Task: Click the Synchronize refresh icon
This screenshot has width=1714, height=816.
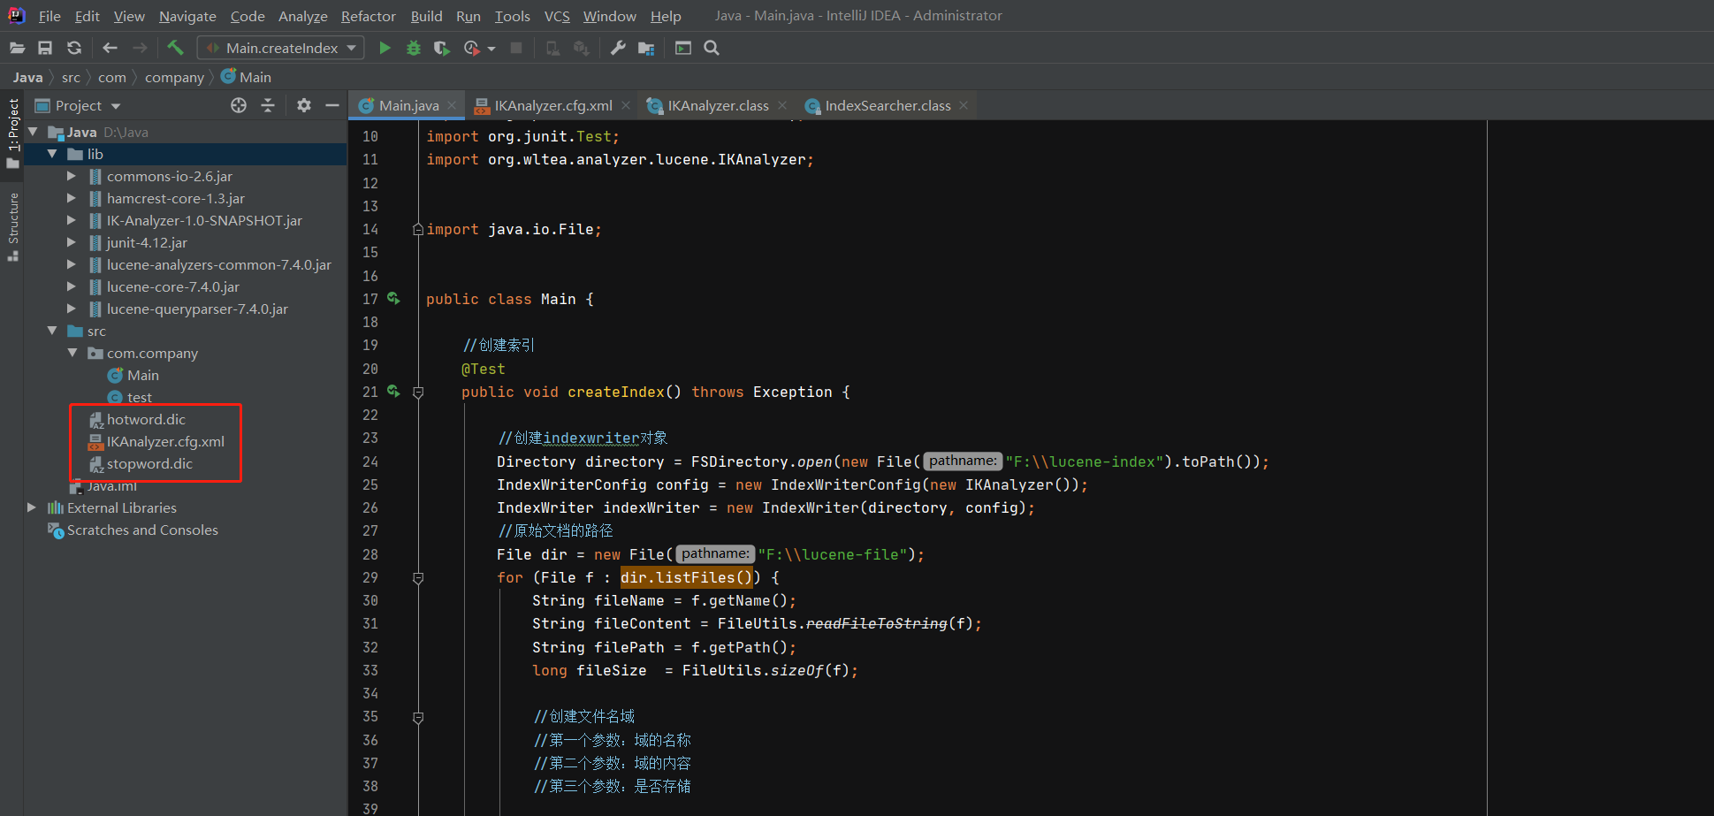Action: 74,48
